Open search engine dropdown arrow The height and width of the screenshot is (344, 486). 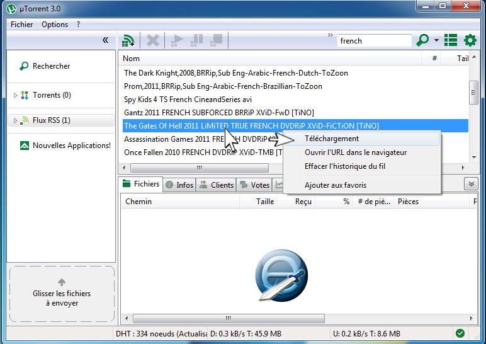pyautogui.click(x=436, y=40)
